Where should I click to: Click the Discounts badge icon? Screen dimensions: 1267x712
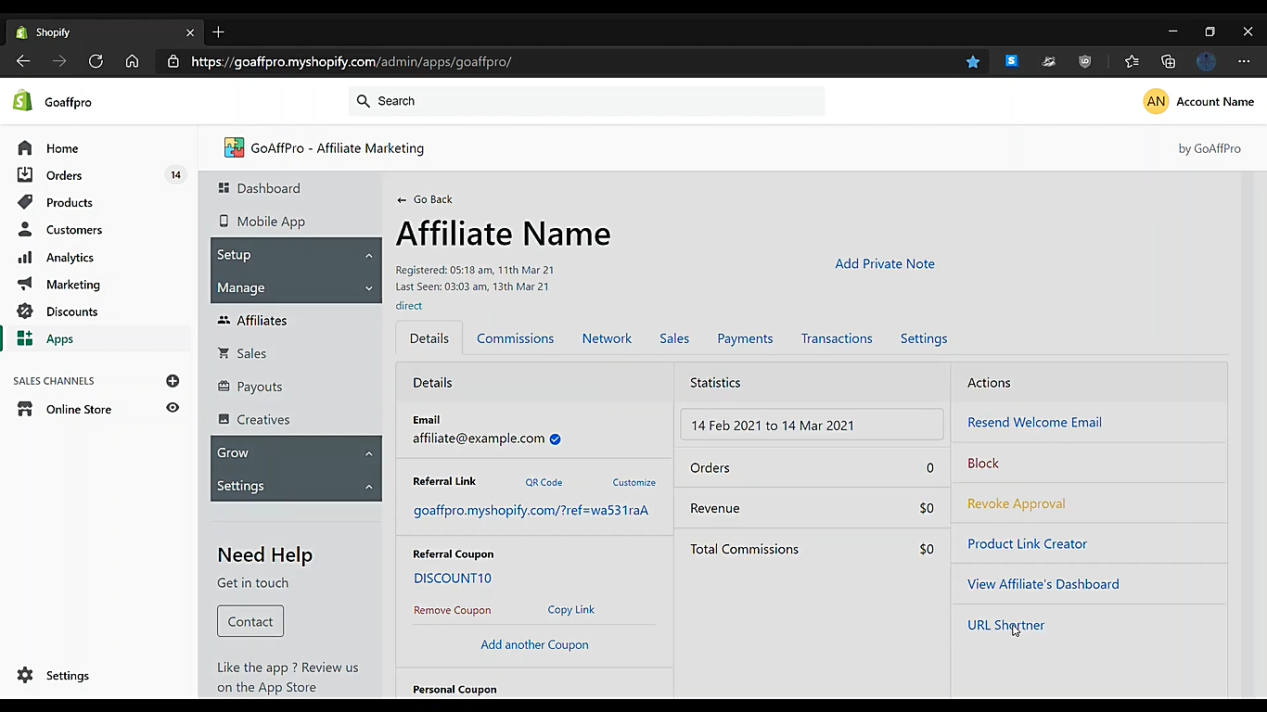point(25,311)
